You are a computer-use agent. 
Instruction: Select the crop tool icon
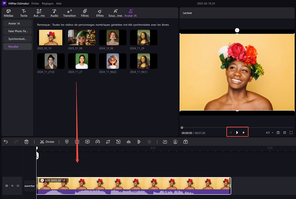[108, 142]
